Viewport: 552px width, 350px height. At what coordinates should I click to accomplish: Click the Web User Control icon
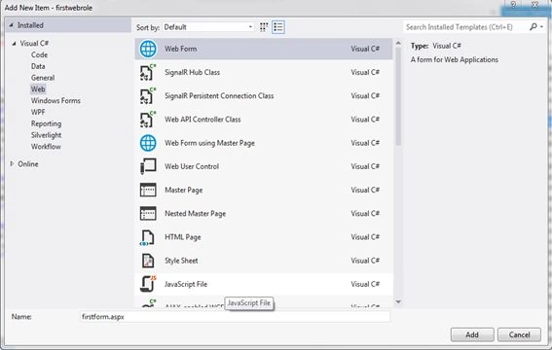click(x=148, y=166)
